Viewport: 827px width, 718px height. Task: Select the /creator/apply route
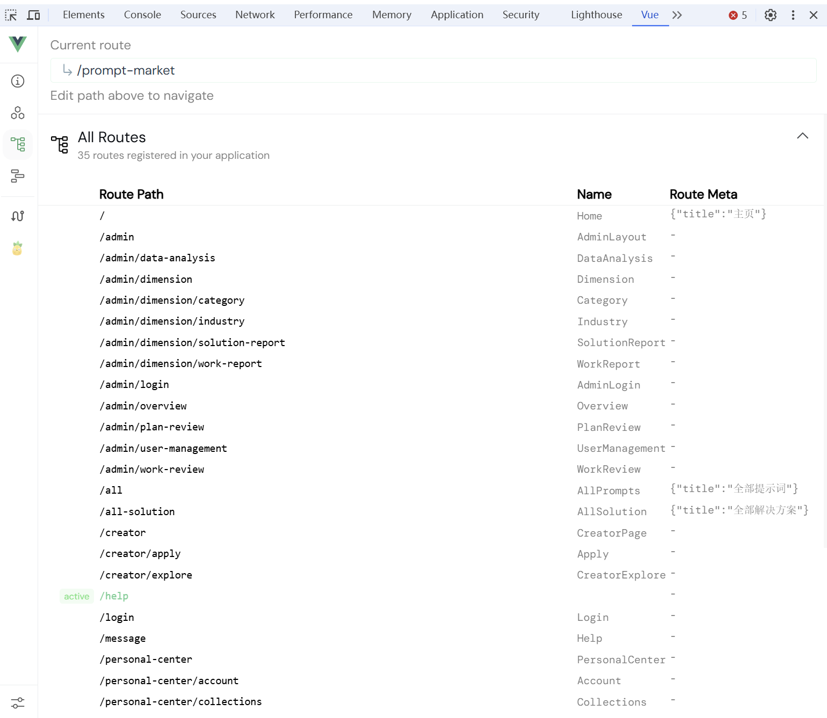pyautogui.click(x=140, y=554)
